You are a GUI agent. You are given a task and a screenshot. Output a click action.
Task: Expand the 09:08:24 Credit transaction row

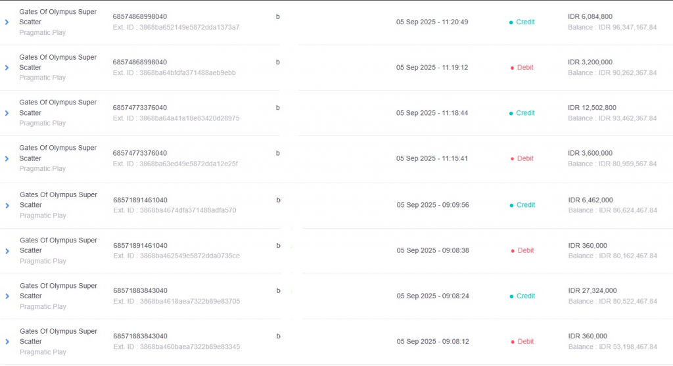point(7,296)
